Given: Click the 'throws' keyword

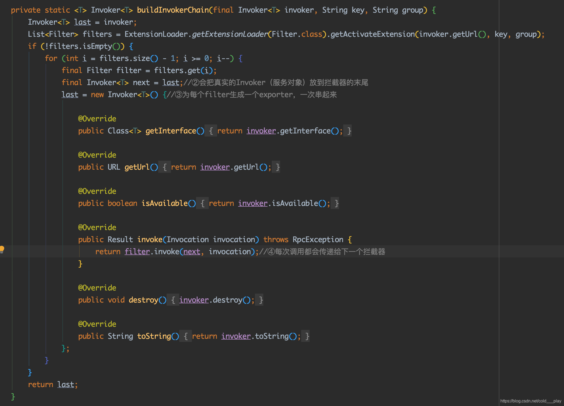Looking at the screenshot, I should 276,240.
